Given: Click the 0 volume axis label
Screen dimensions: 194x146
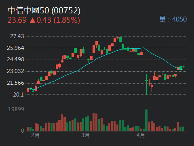Looking at the screenshot, I should (x=23, y=131).
